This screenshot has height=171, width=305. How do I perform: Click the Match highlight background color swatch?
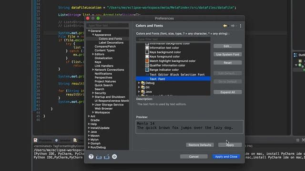147,61
